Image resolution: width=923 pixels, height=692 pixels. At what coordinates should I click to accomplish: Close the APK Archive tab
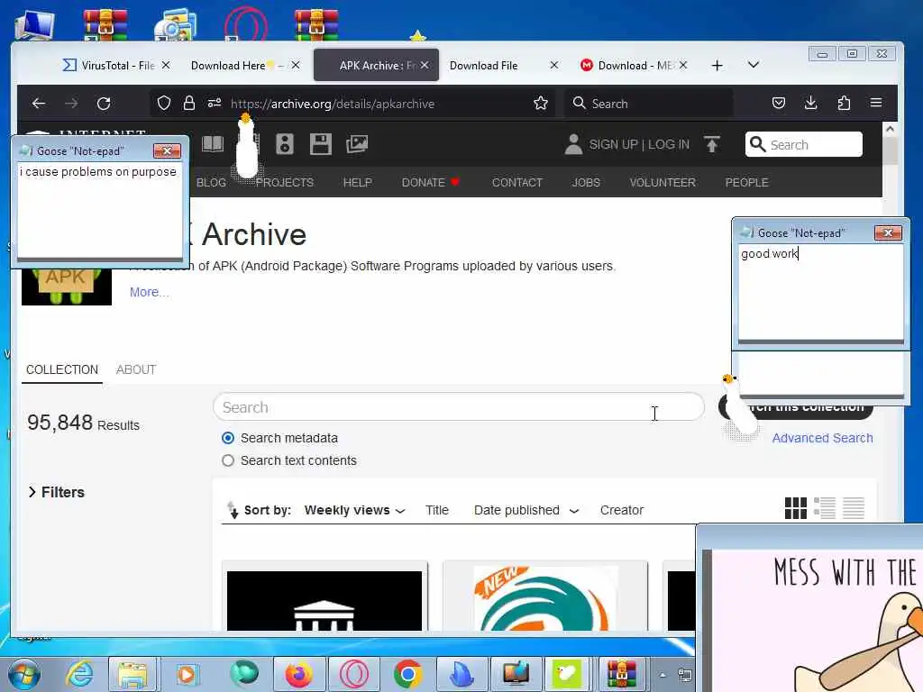point(425,65)
